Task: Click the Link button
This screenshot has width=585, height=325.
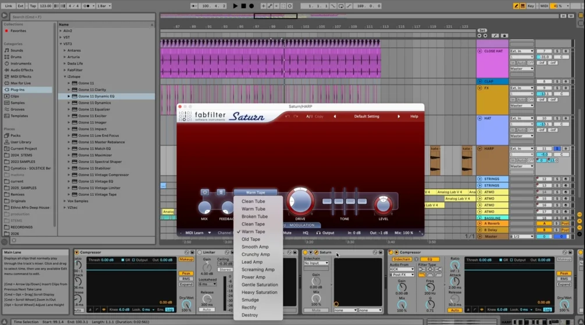Action: (x=9, y=6)
